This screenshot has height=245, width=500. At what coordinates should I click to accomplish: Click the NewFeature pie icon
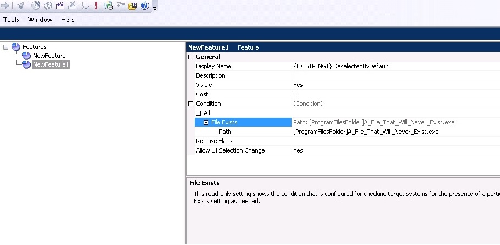coord(26,56)
